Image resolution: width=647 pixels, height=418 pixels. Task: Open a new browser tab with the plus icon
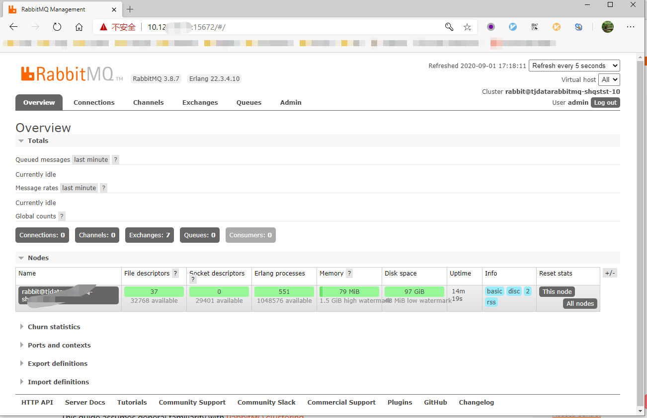point(130,9)
